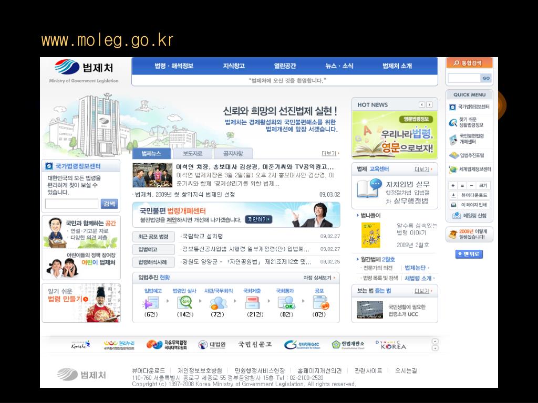Open 입법추진포털 quick menu item
Screen dimensions: 538x403
[467, 155]
